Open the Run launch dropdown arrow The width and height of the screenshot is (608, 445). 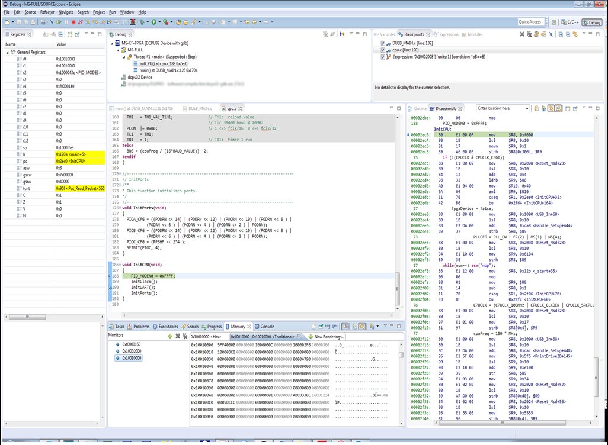point(159,22)
